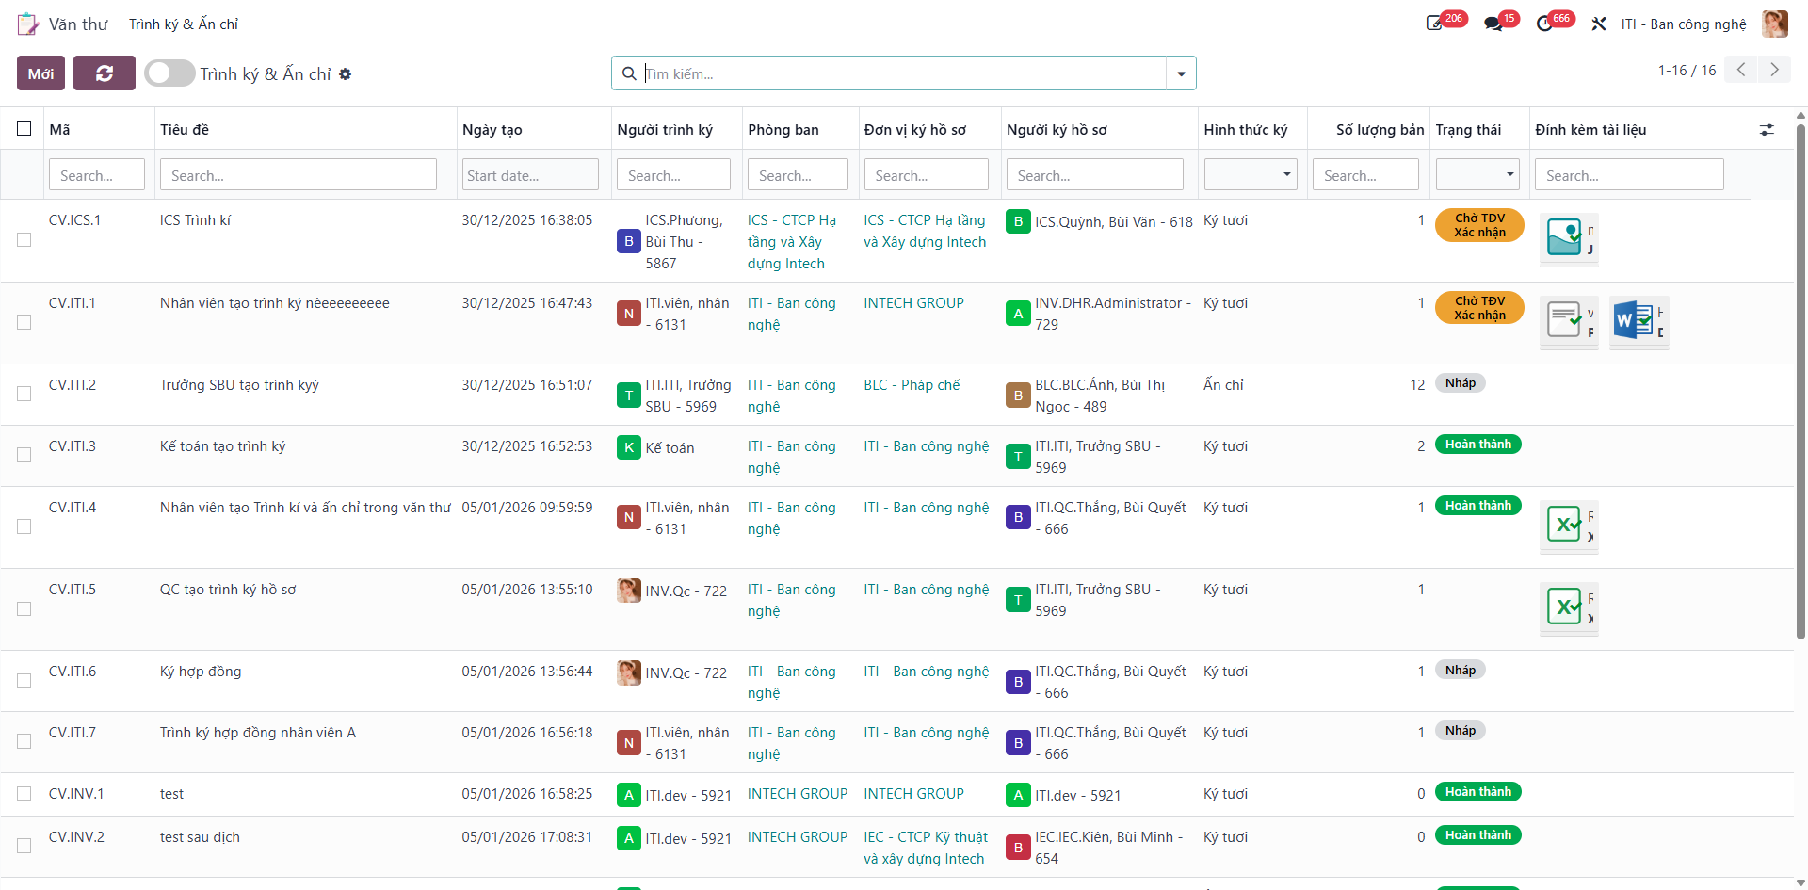The image size is (1808, 890).
Task: Open Excel attachment of CV.ITI.5
Action: (x=1565, y=607)
